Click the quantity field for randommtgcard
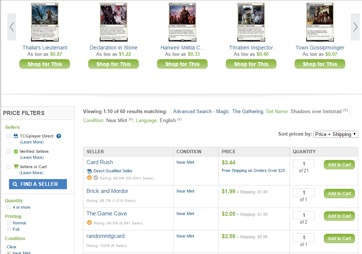 [303, 238]
